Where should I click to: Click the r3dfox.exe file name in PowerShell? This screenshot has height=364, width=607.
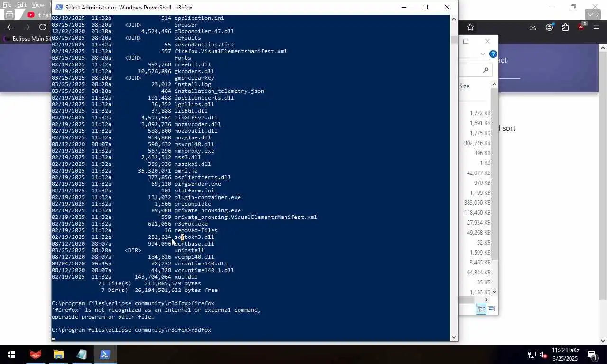coord(191,224)
